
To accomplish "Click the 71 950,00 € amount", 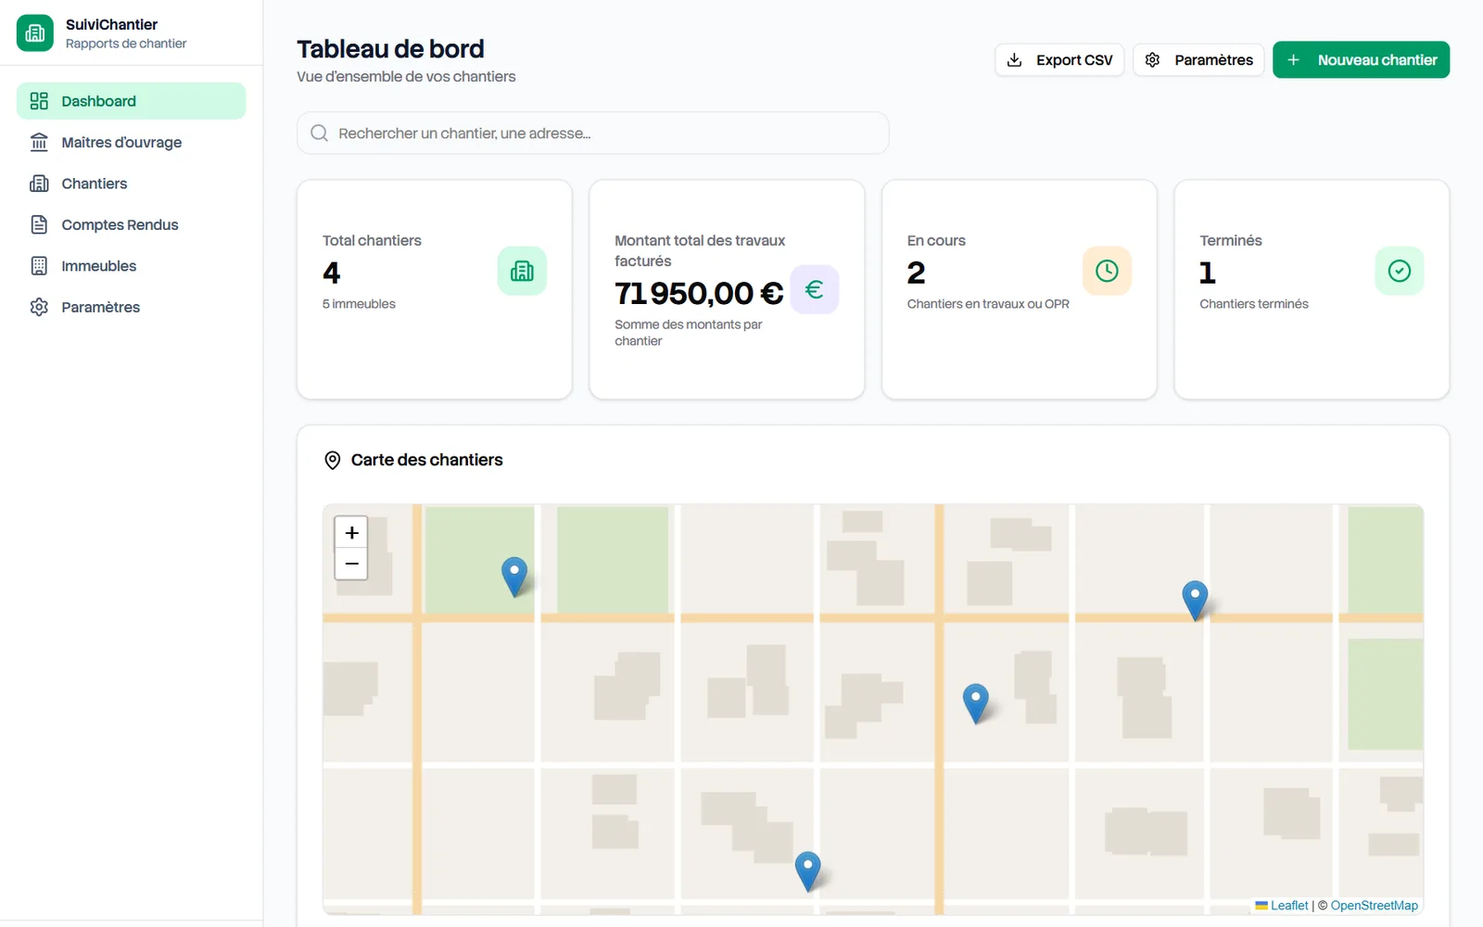I will tap(699, 293).
